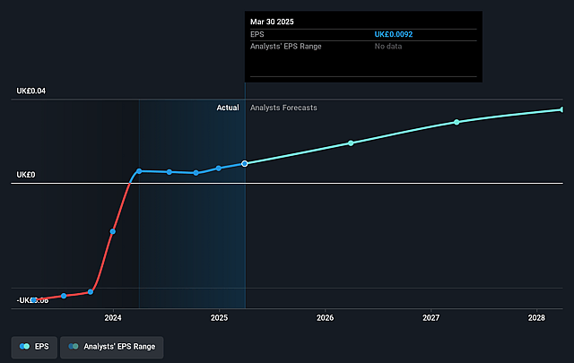
Task: Toggle the EPS legend button
Action: click(34, 347)
